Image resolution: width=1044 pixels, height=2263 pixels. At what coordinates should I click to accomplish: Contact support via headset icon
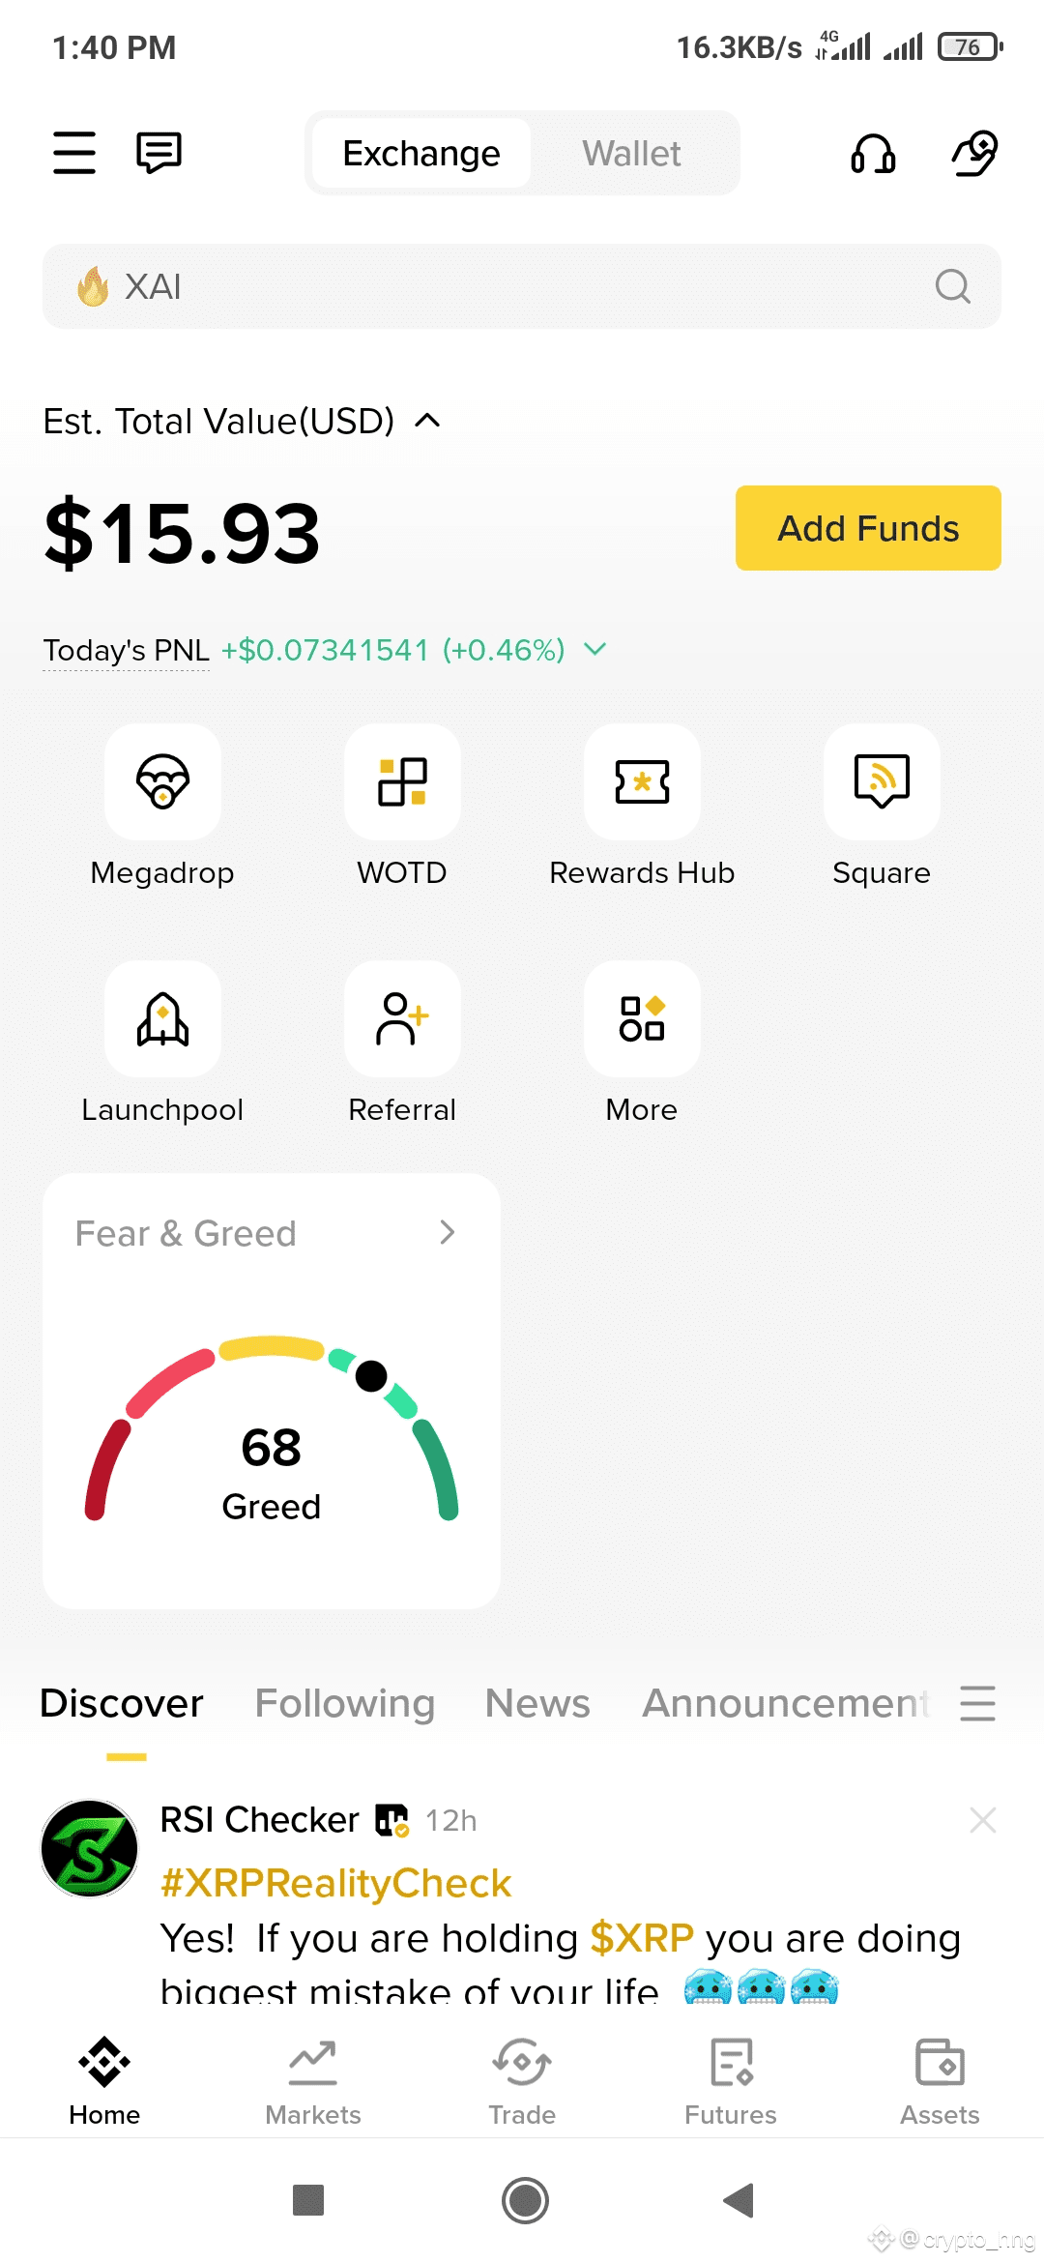[873, 153]
